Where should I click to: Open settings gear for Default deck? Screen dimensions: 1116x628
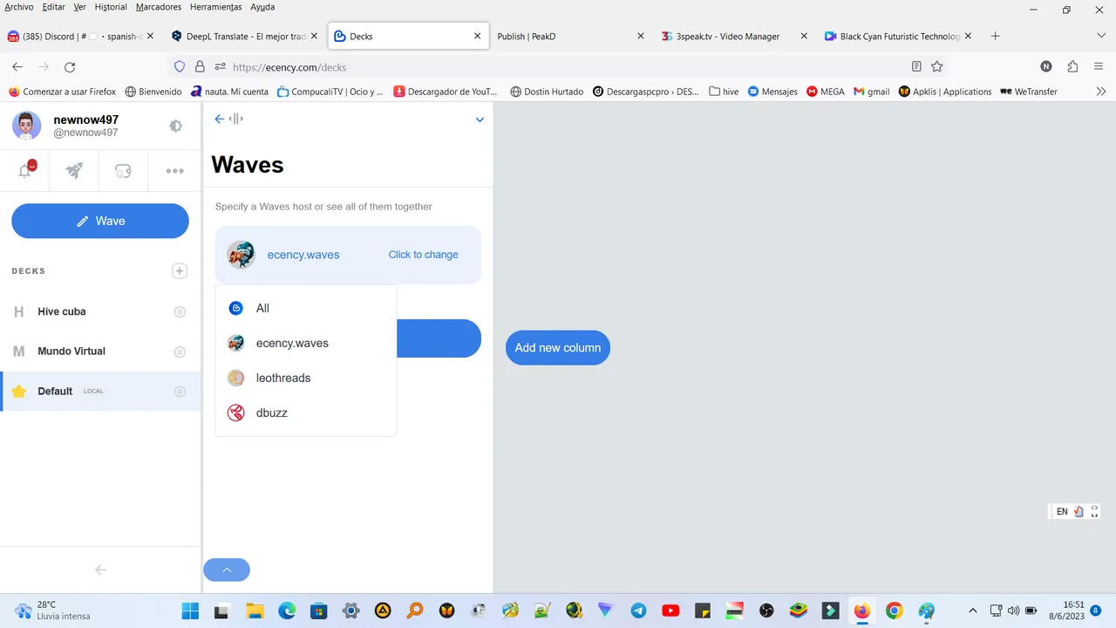click(x=180, y=392)
